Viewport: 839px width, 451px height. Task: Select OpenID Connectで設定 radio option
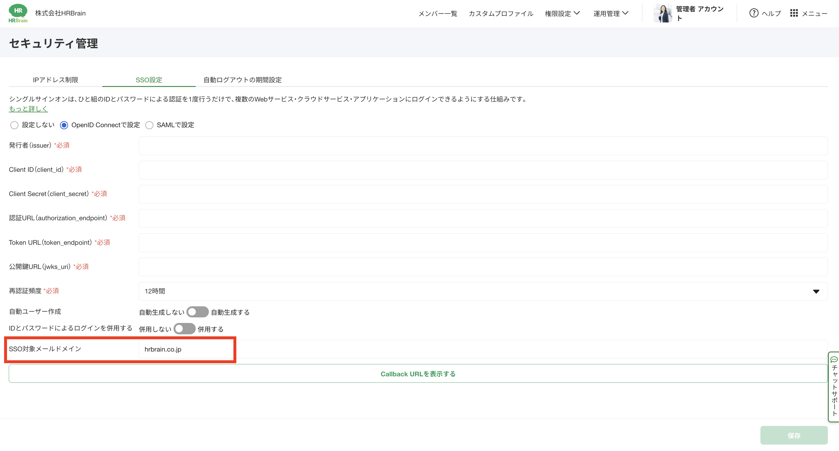(64, 125)
